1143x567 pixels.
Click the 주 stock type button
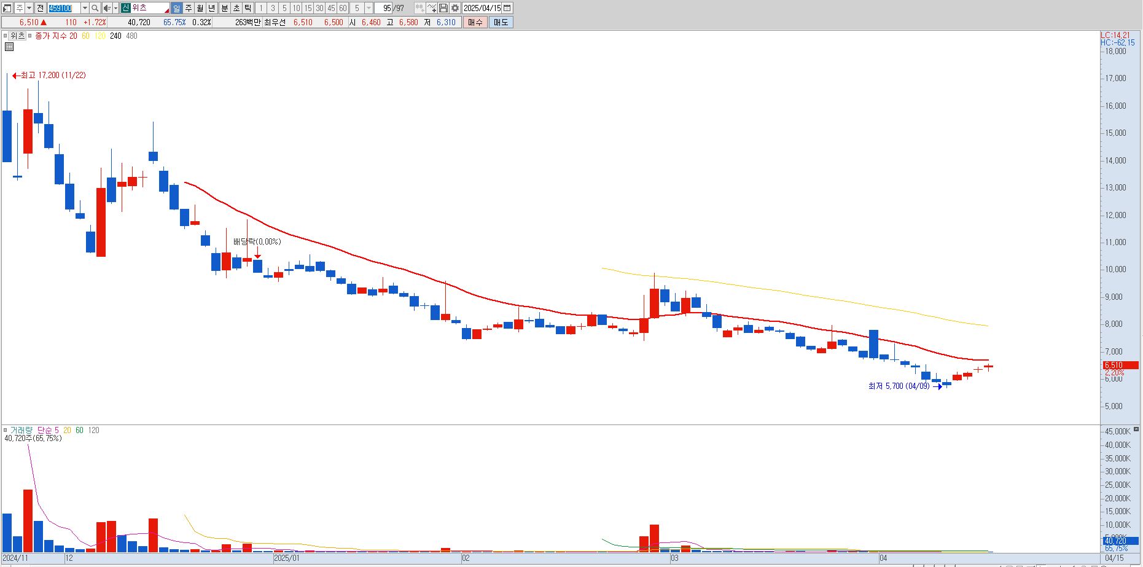(x=19, y=8)
